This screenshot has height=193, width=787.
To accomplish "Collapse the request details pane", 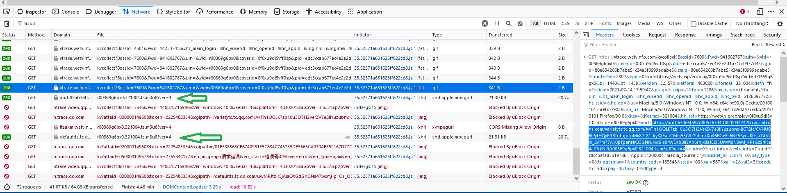I will (586, 35).
